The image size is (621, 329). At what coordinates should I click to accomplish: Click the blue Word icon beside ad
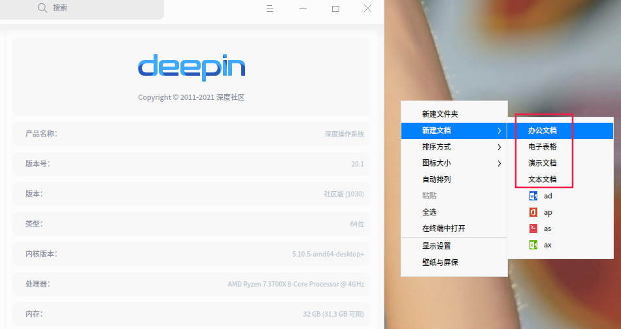click(533, 196)
